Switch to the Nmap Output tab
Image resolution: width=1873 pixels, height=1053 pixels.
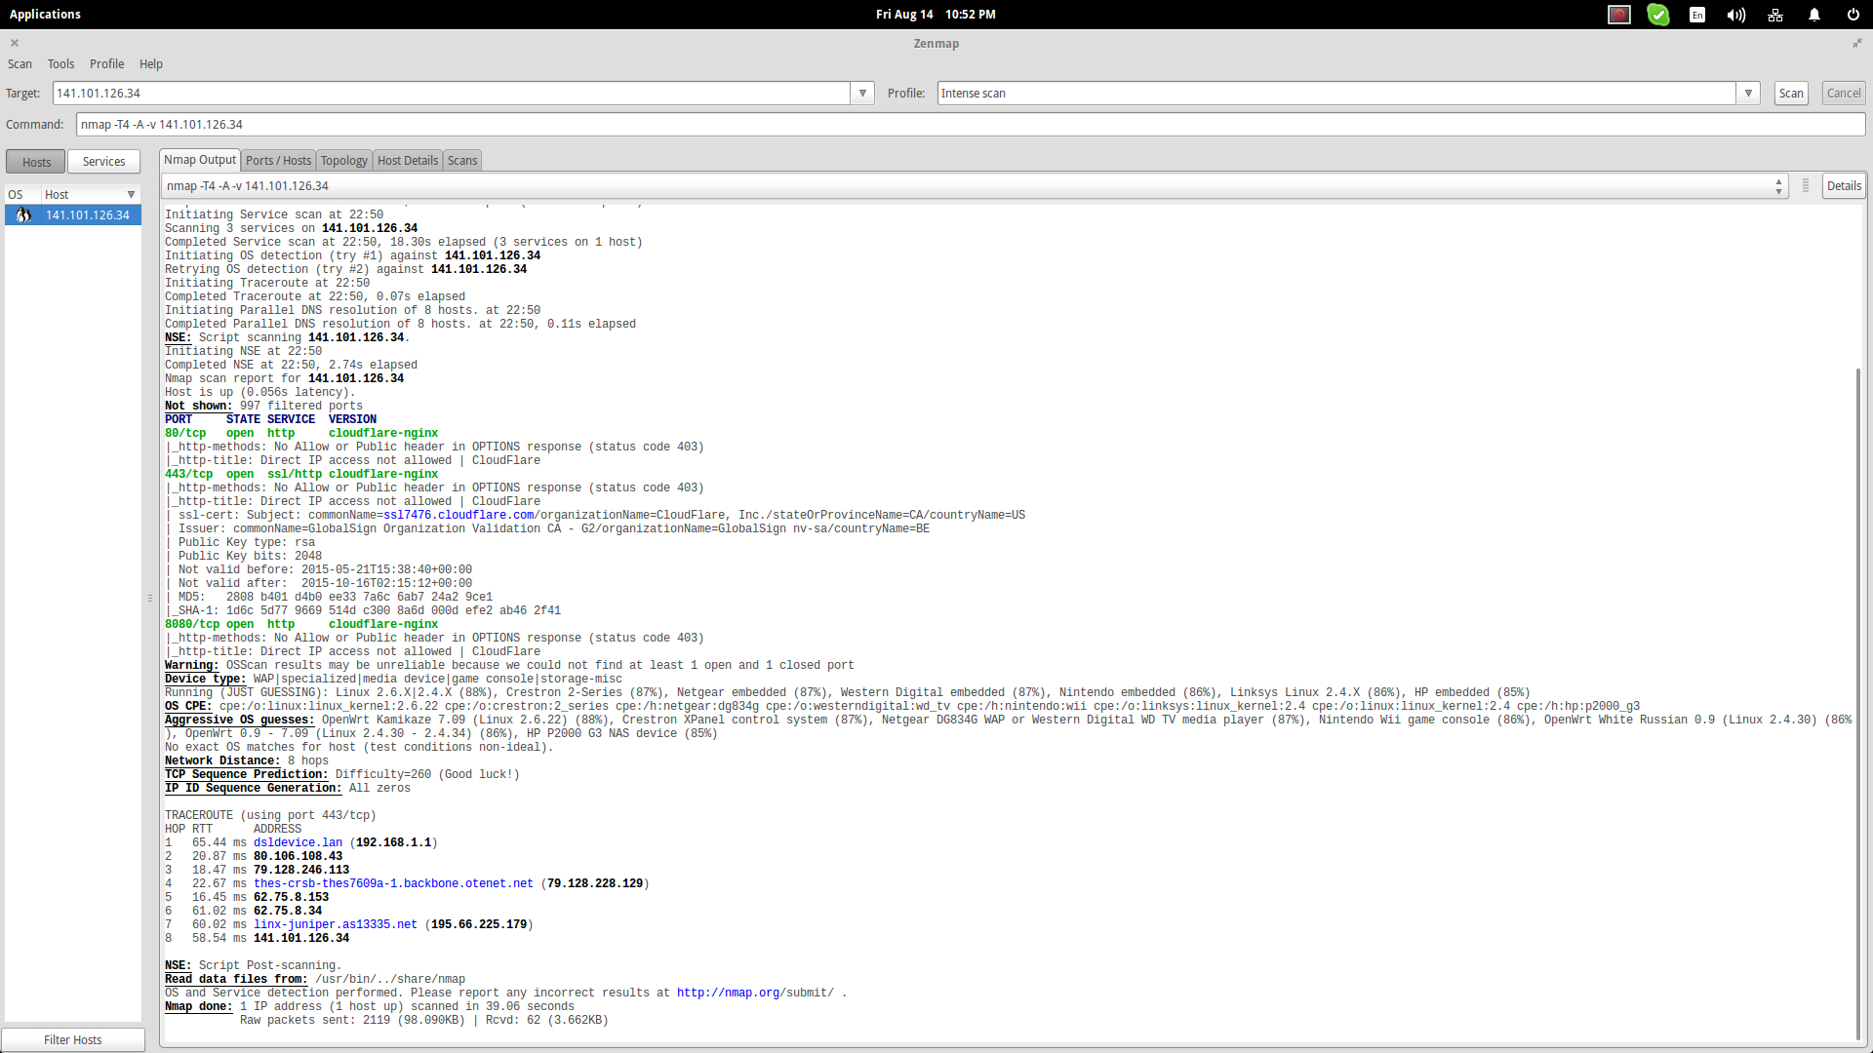200,160
